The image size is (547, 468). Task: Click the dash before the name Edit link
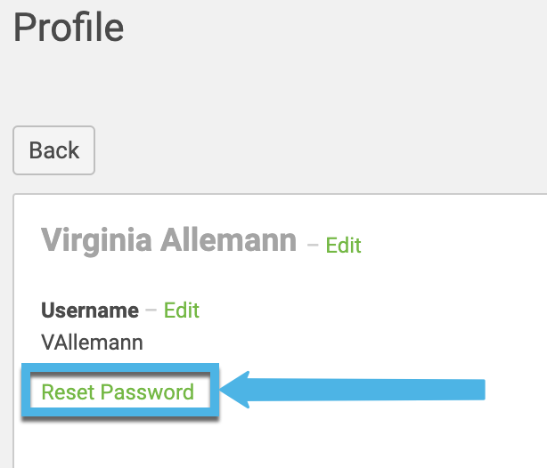(312, 244)
